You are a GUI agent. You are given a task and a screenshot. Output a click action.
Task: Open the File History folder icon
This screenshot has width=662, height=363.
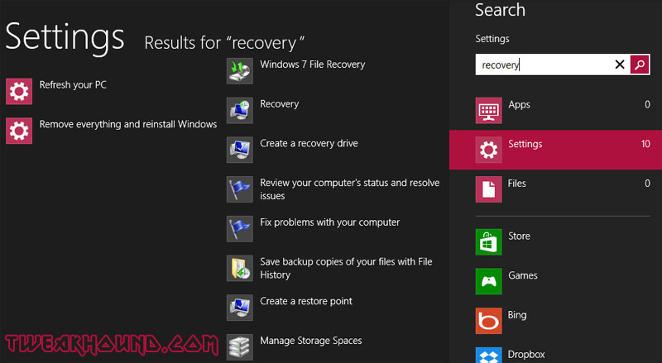(x=240, y=268)
